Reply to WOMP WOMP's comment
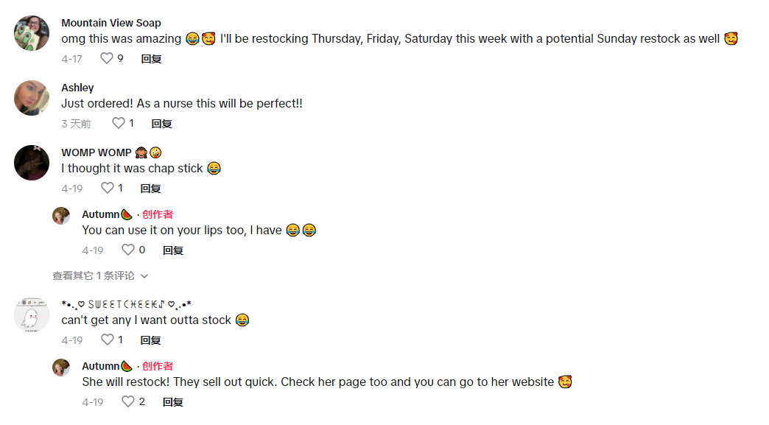Viewport: 769px width, 425px height. pos(151,189)
